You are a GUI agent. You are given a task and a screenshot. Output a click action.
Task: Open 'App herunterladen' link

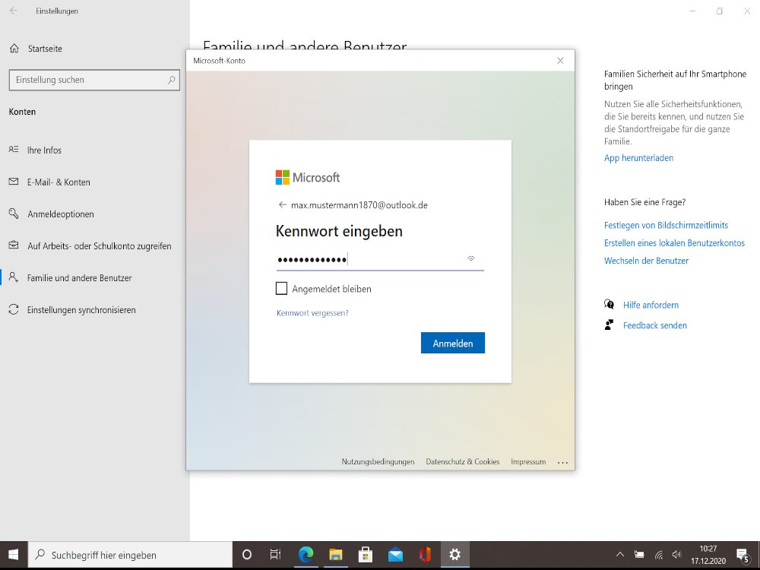[x=638, y=158]
